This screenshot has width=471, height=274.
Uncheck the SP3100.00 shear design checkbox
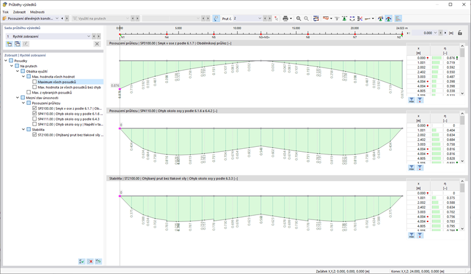[34, 108]
